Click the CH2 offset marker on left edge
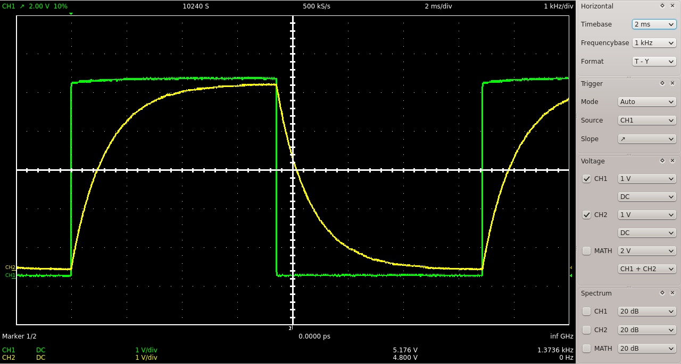Viewport: 681px width, 364px height. pyautogui.click(x=10, y=267)
